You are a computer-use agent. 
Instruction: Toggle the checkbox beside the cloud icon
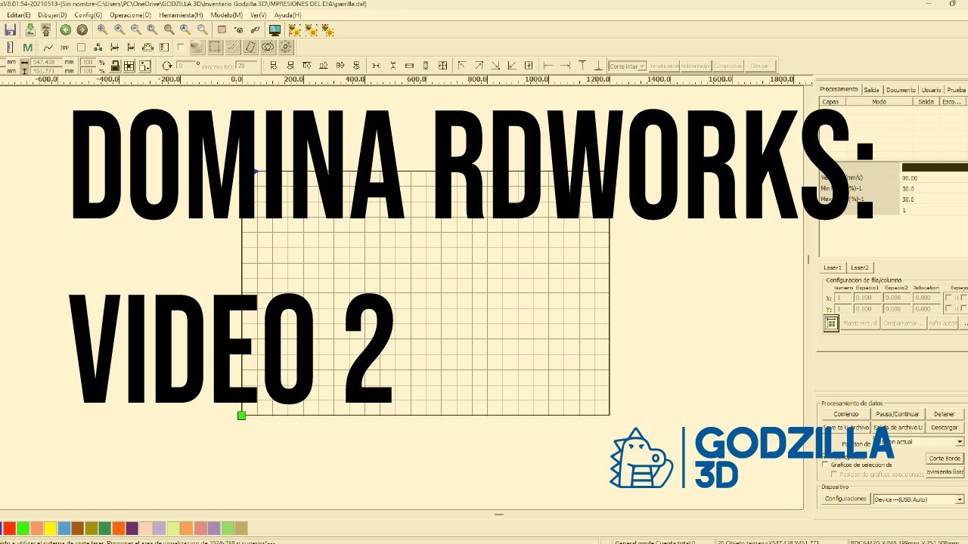[x=181, y=48]
